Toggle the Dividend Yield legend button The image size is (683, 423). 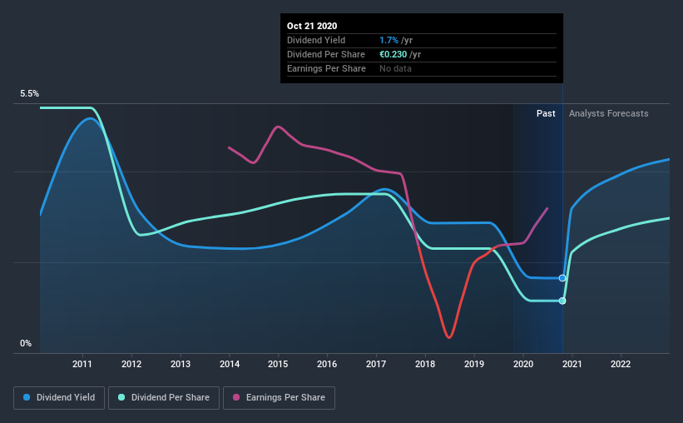pyautogui.click(x=59, y=398)
